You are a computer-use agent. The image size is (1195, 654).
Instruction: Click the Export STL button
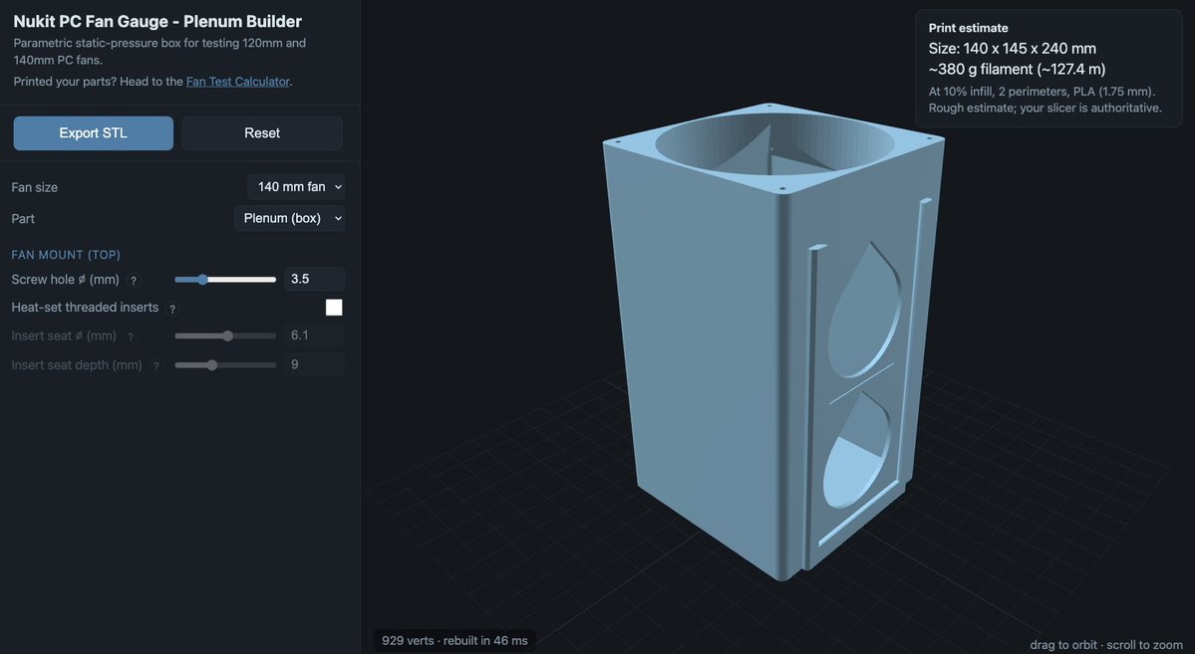pos(93,133)
